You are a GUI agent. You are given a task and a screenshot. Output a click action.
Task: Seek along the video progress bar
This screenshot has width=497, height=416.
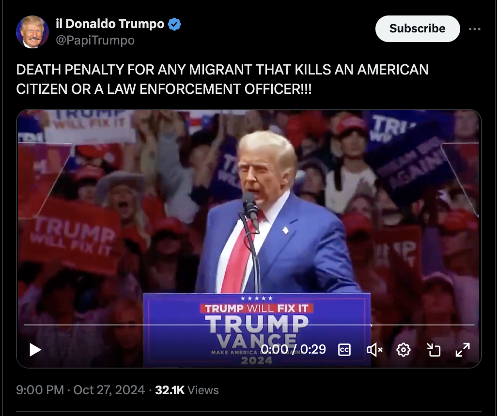pyautogui.click(x=249, y=325)
